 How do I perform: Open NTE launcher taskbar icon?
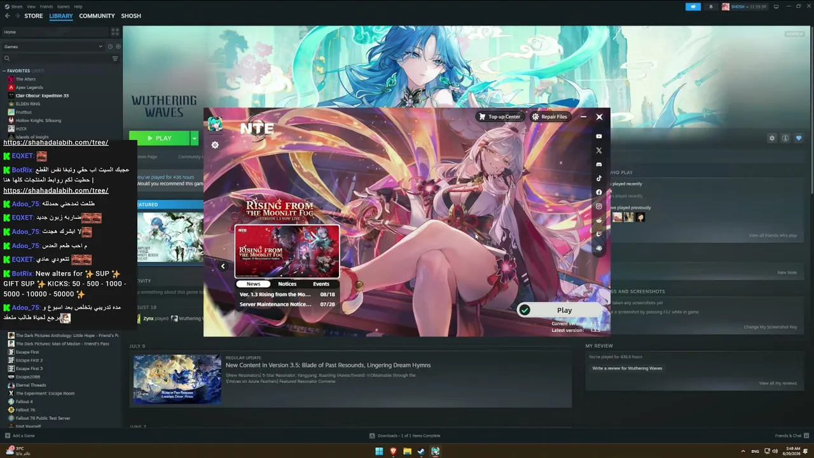point(435,451)
